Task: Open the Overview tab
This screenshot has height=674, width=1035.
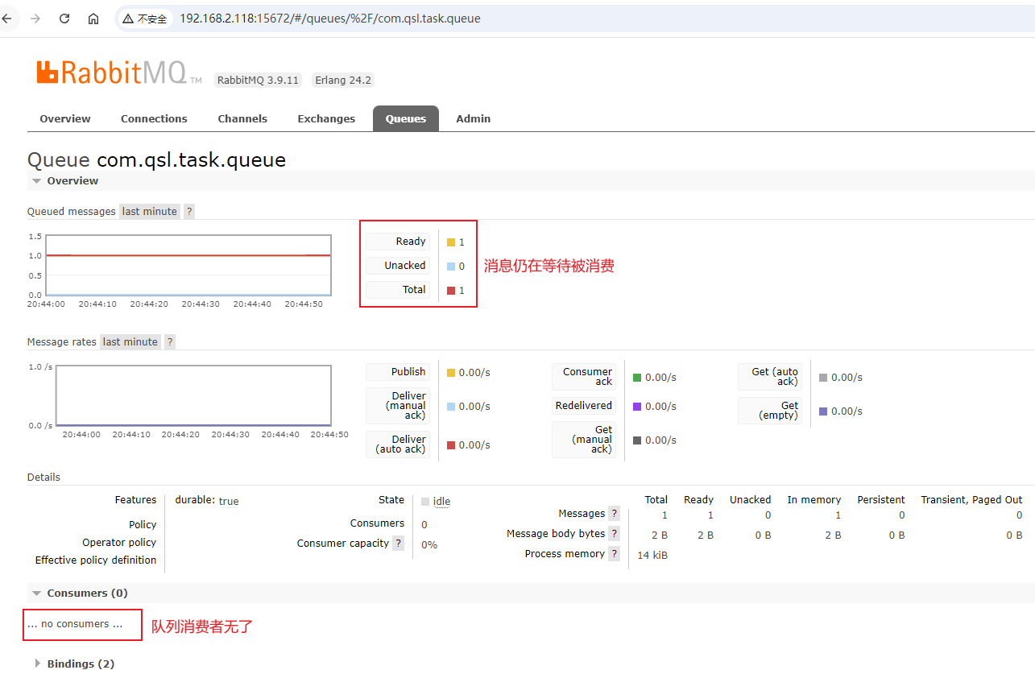Action: 65,118
